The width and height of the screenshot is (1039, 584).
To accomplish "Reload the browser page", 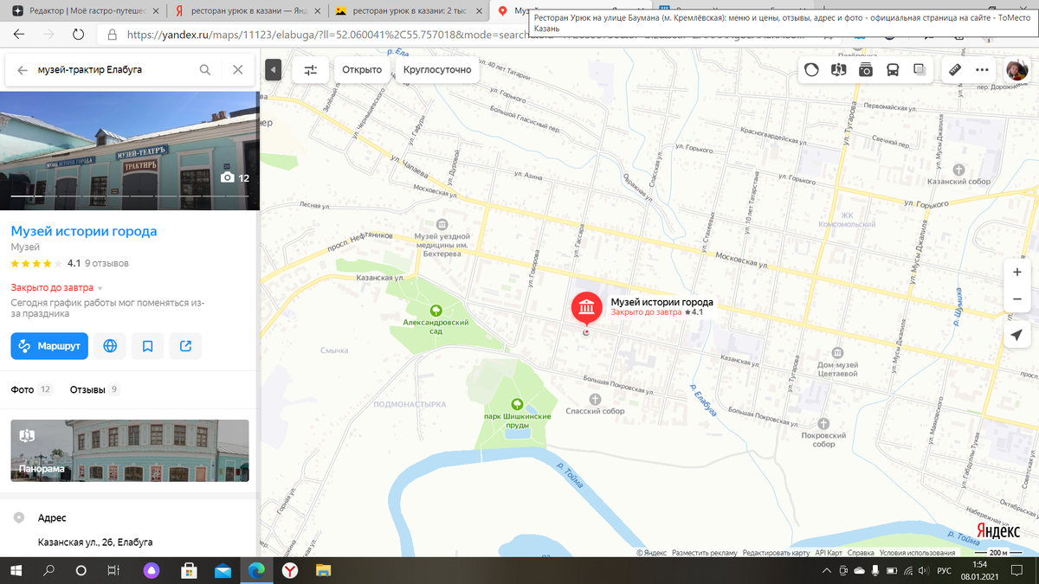I will (x=78, y=35).
